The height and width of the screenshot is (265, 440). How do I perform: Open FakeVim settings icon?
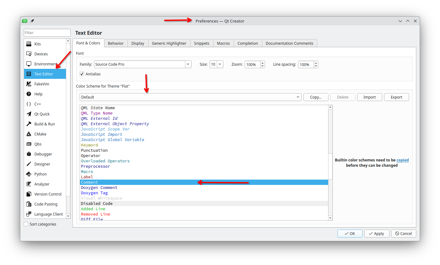tap(29, 84)
